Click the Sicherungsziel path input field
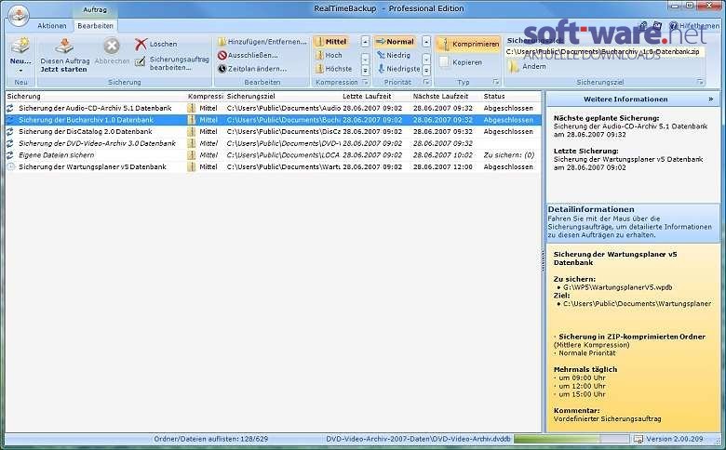Viewport: 726px width, 450px height. pyautogui.click(x=604, y=52)
